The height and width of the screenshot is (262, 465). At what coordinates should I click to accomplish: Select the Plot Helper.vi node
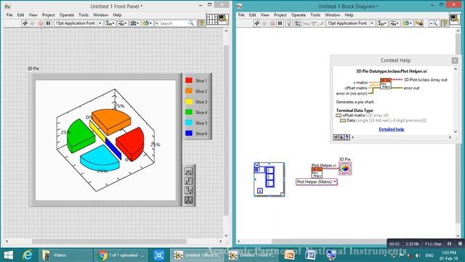pyautogui.click(x=317, y=172)
